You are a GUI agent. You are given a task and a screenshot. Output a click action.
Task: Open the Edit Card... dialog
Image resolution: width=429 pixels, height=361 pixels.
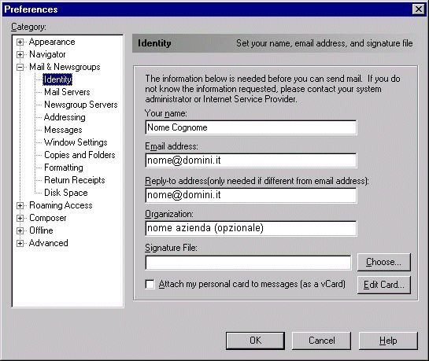[x=383, y=285]
